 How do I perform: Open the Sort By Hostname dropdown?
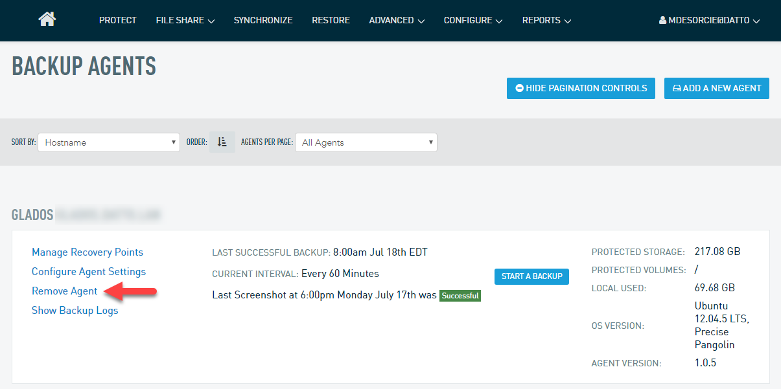pyautogui.click(x=109, y=142)
